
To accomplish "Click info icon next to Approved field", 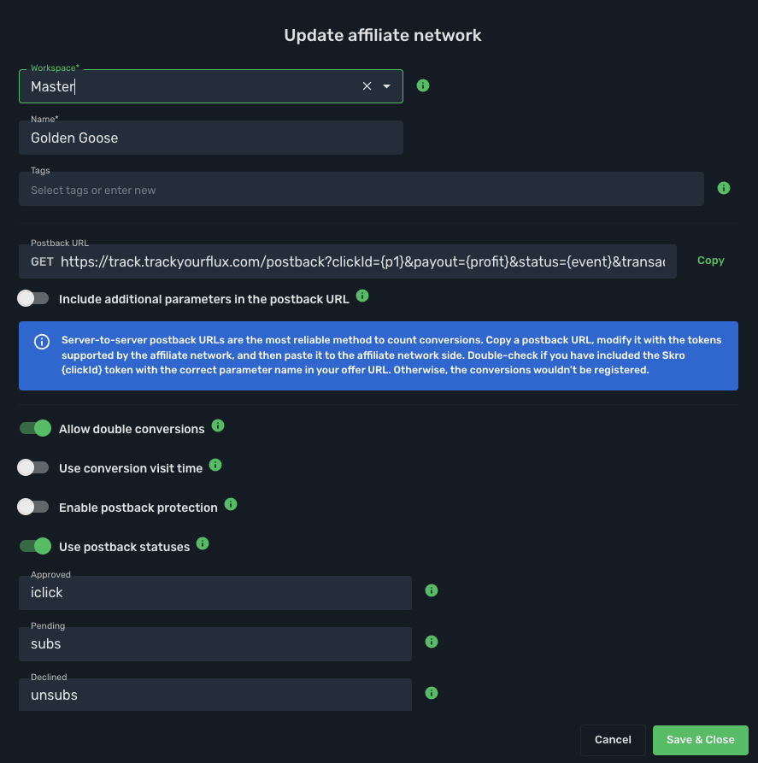I will pos(432,590).
